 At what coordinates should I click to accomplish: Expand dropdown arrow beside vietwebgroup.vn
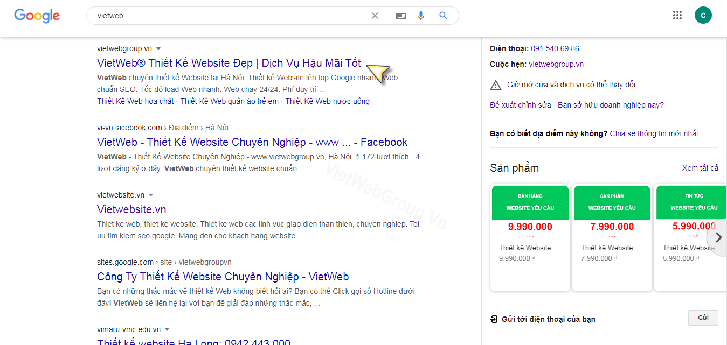[x=158, y=49]
